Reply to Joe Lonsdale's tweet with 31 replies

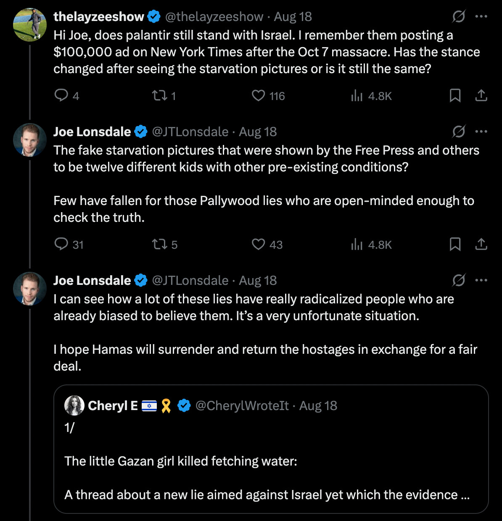[61, 244]
